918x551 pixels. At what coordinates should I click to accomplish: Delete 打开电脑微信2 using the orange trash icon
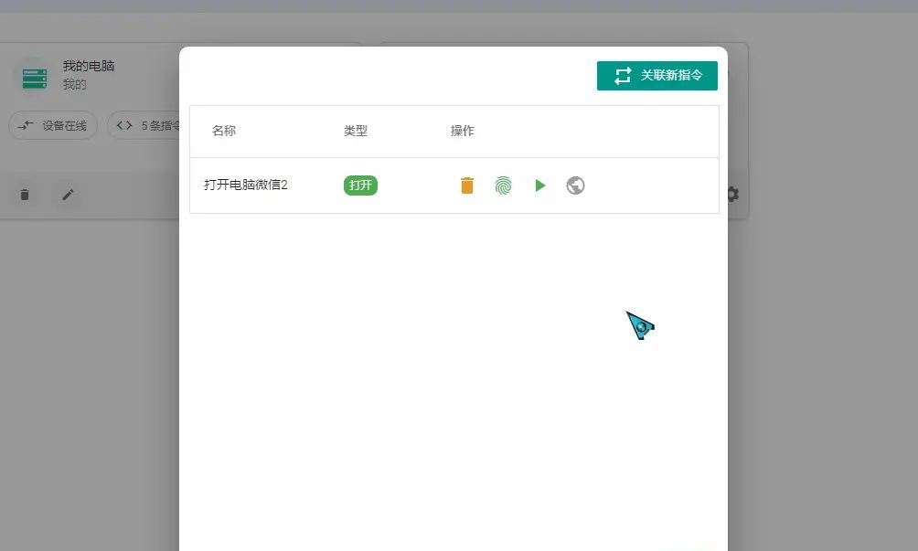pyautogui.click(x=466, y=185)
